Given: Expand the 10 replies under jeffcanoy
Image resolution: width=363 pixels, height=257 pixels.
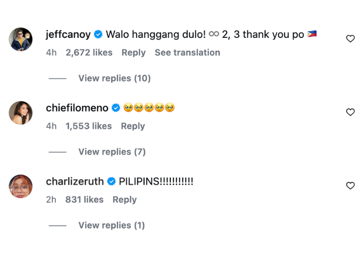Looking at the screenshot, I should point(114,78).
